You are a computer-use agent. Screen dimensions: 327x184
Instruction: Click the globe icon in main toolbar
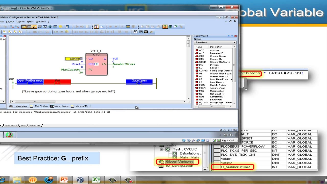click(x=50, y=27)
